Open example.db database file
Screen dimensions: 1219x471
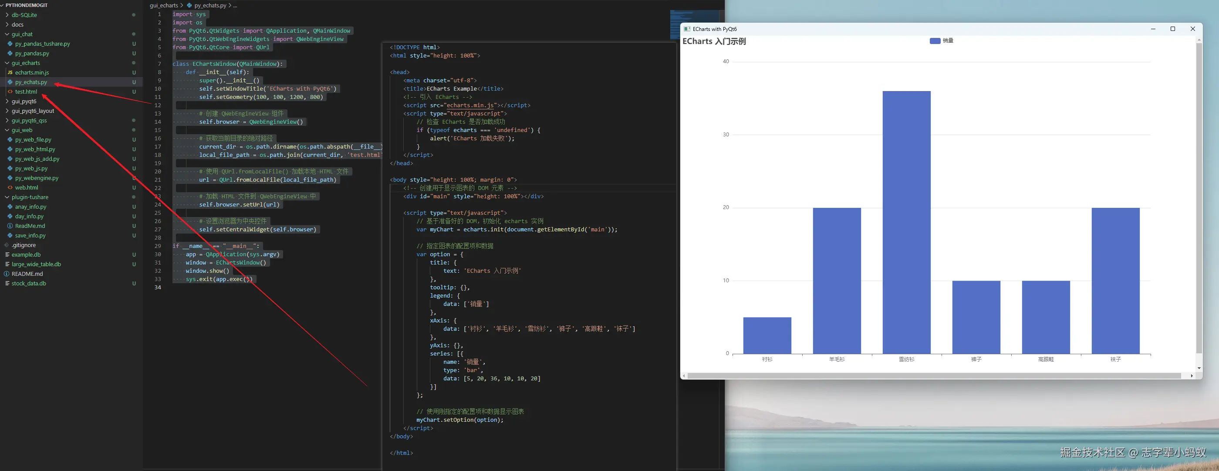tap(26, 255)
